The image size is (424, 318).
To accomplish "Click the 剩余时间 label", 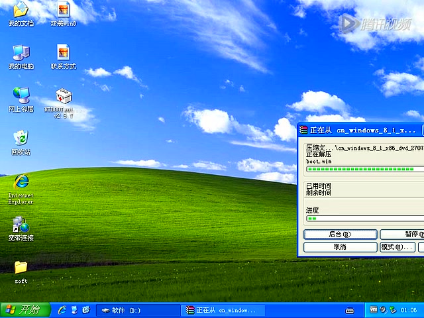I will (319, 193).
